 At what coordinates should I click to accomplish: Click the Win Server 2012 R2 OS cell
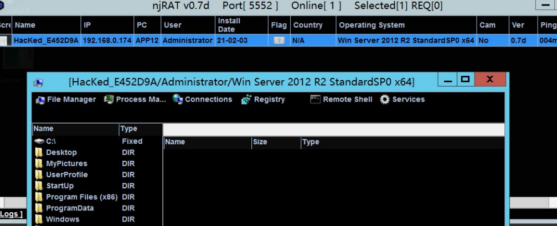point(406,40)
